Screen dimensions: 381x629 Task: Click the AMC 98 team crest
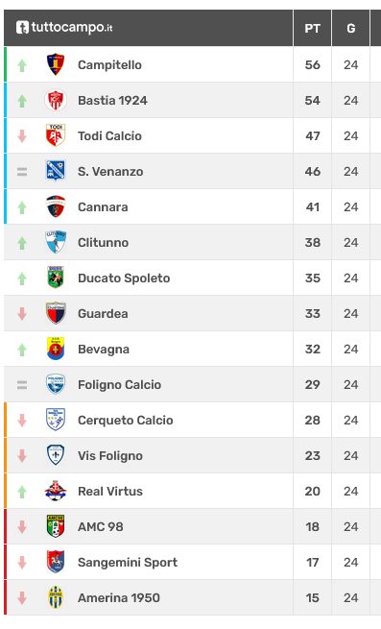point(56,526)
